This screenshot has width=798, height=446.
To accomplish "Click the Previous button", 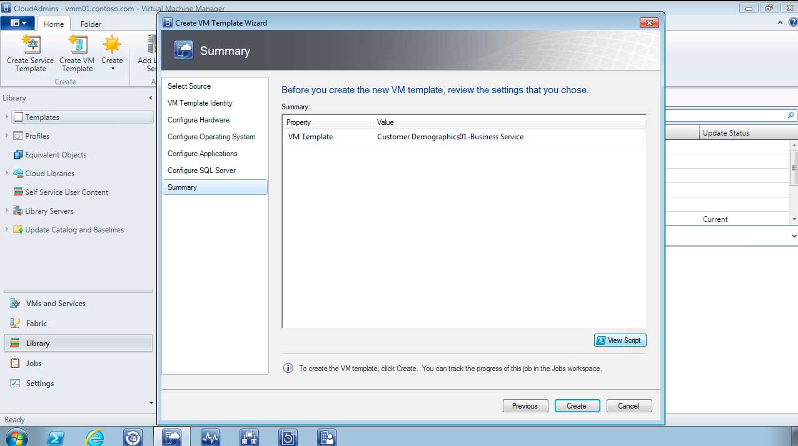I will (525, 406).
